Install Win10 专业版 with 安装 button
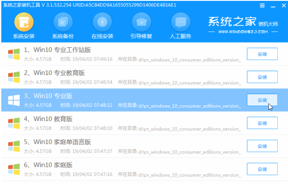This screenshot has width=288, height=187. pos(262,100)
